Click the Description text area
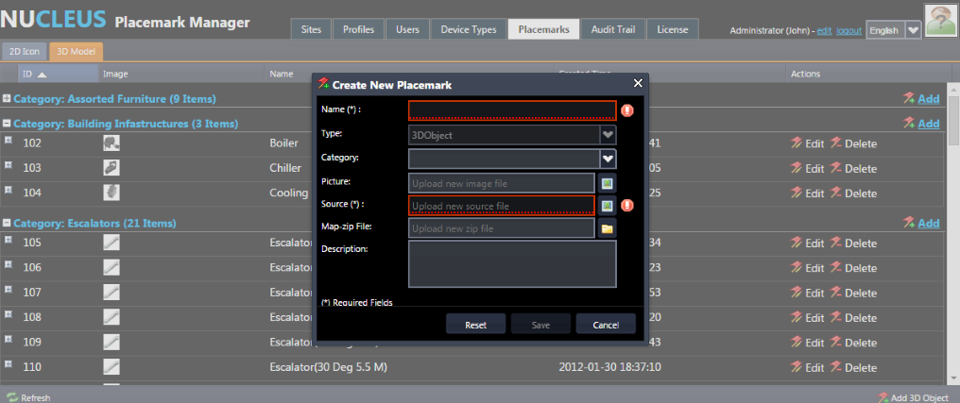960x403 pixels. (512, 263)
